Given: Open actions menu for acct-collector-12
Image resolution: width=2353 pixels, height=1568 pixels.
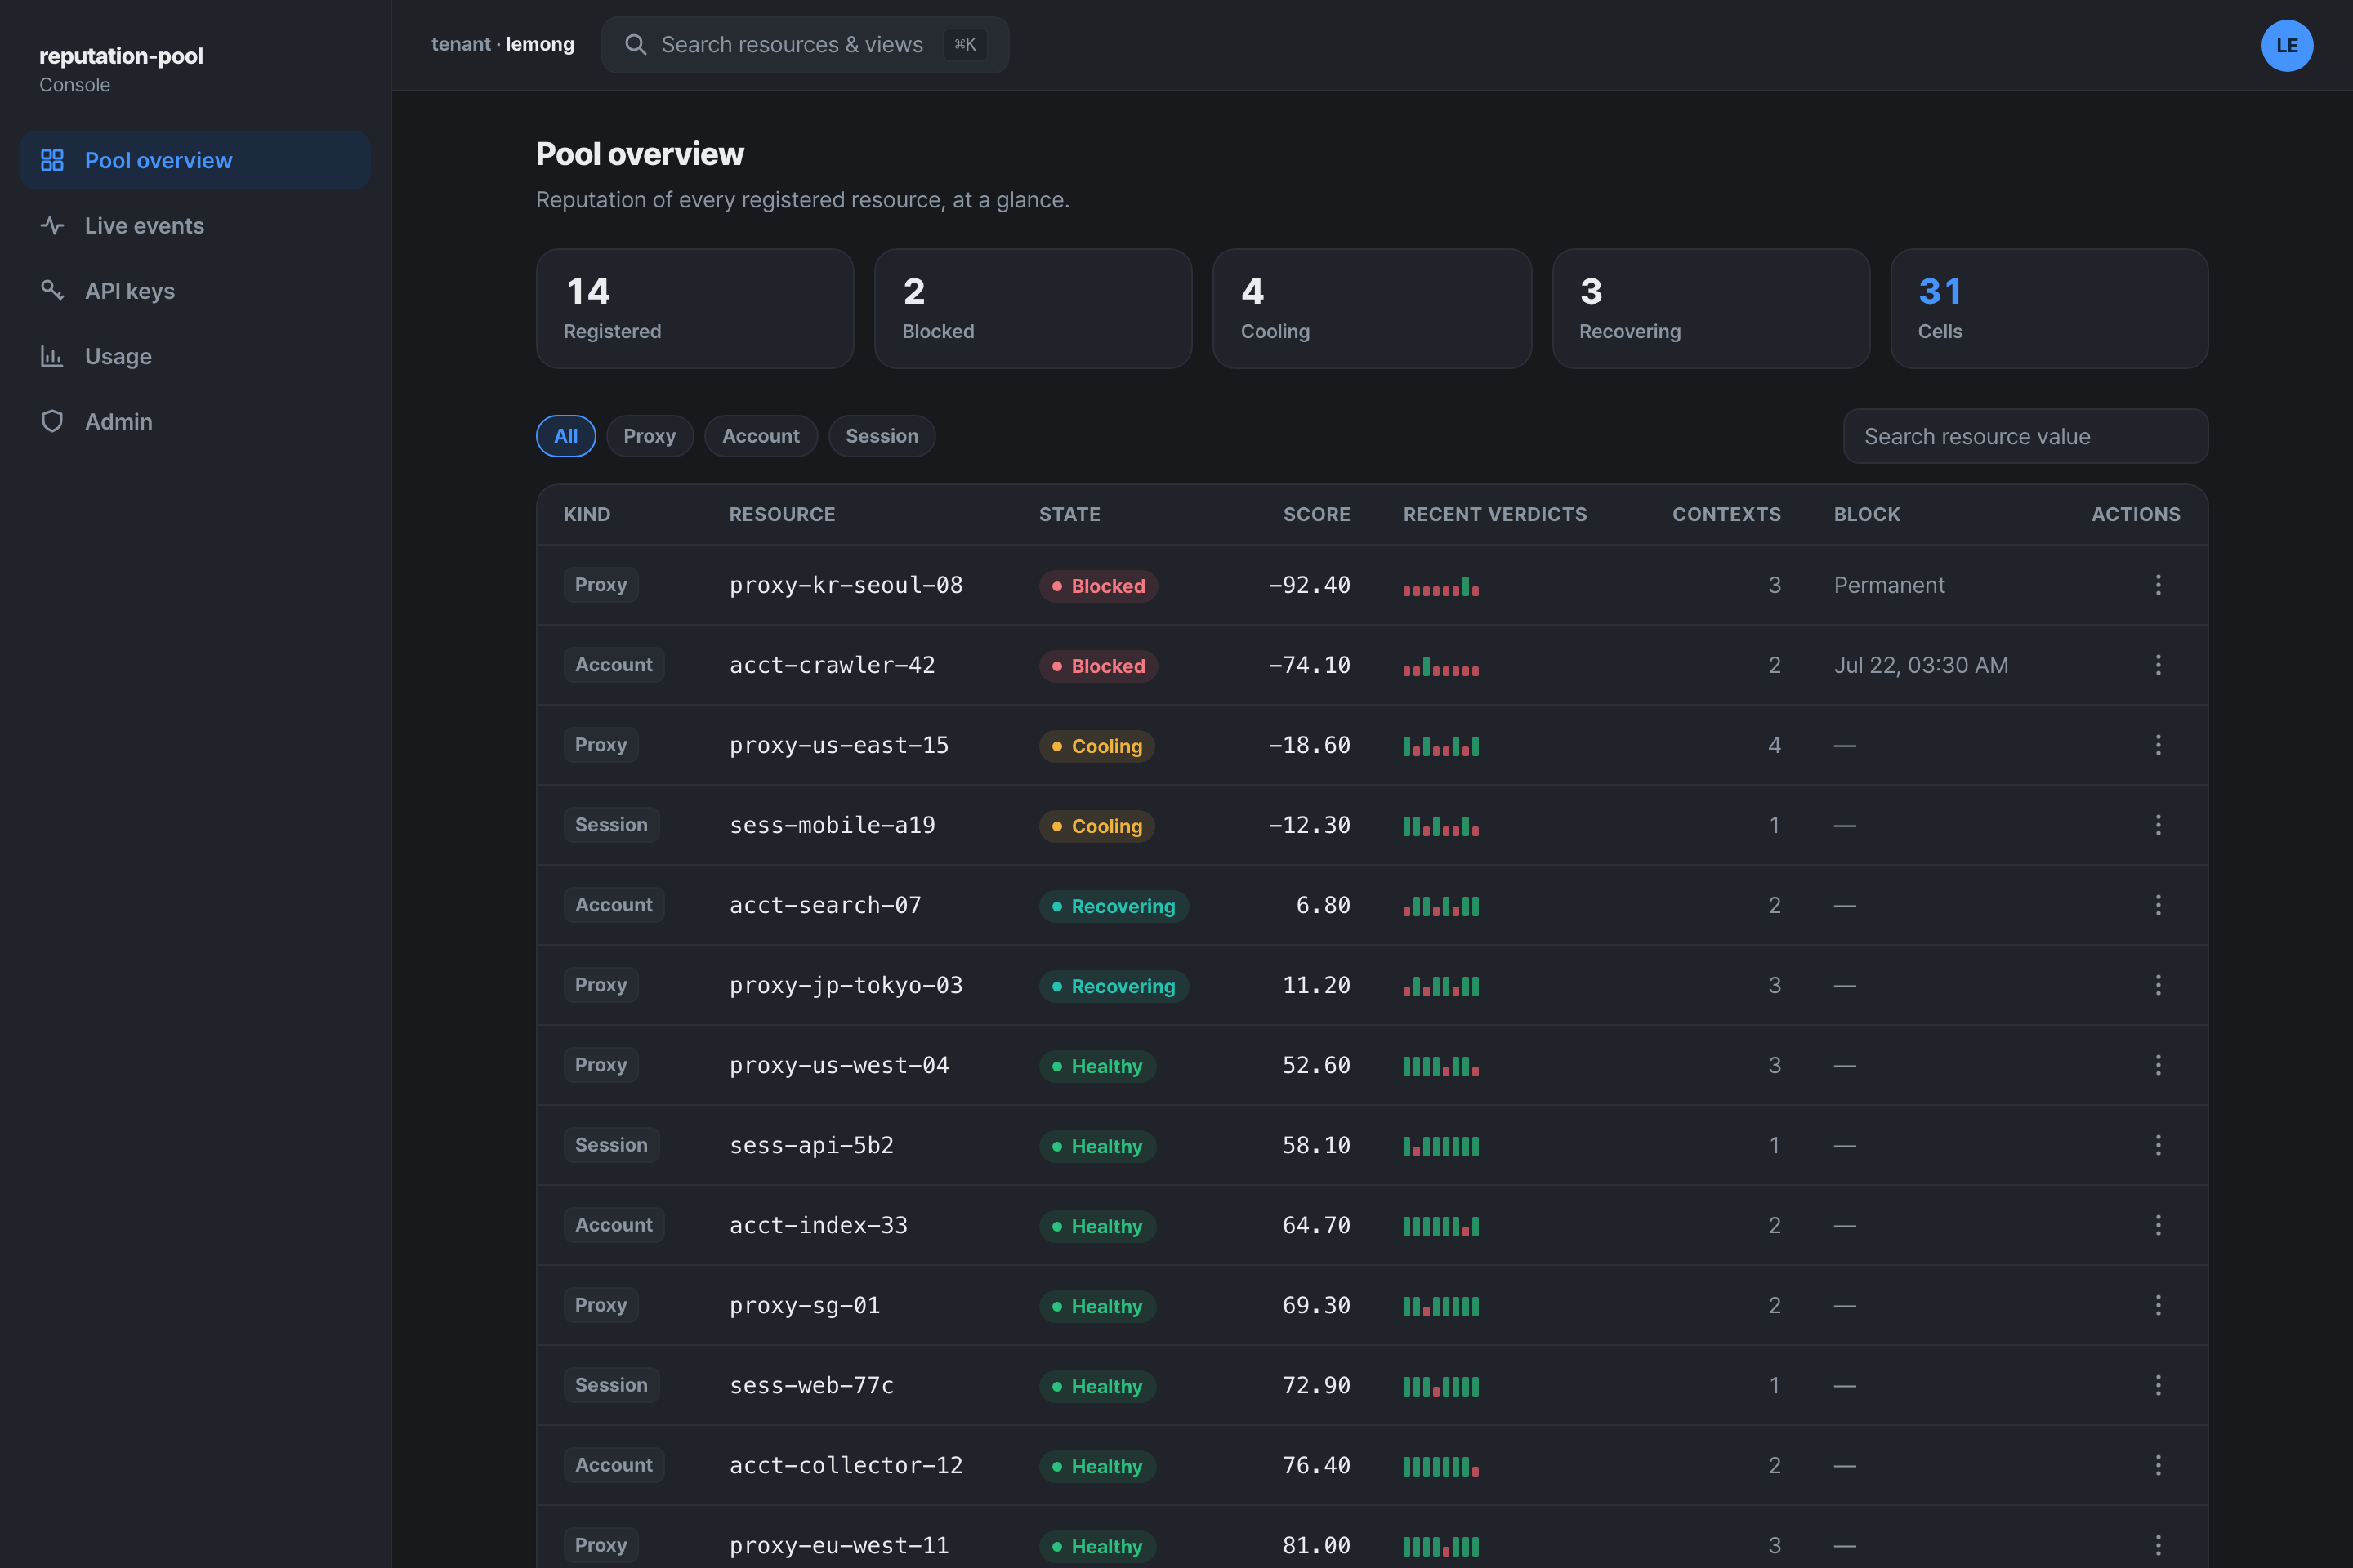Looking at the screenshot, I should [2158, 1465].
